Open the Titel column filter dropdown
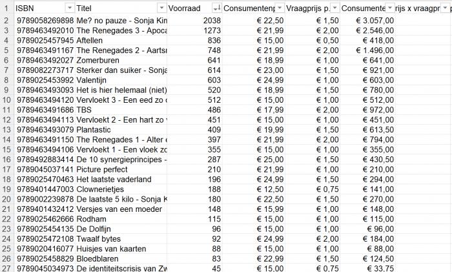 (161, 8)
